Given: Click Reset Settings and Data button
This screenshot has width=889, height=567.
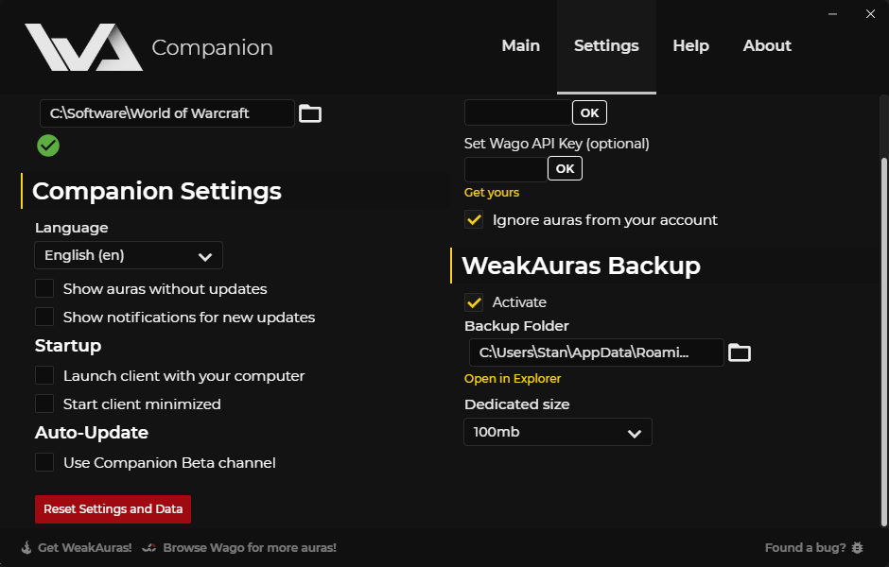Looking at the screenshot, I should [113, 508].
